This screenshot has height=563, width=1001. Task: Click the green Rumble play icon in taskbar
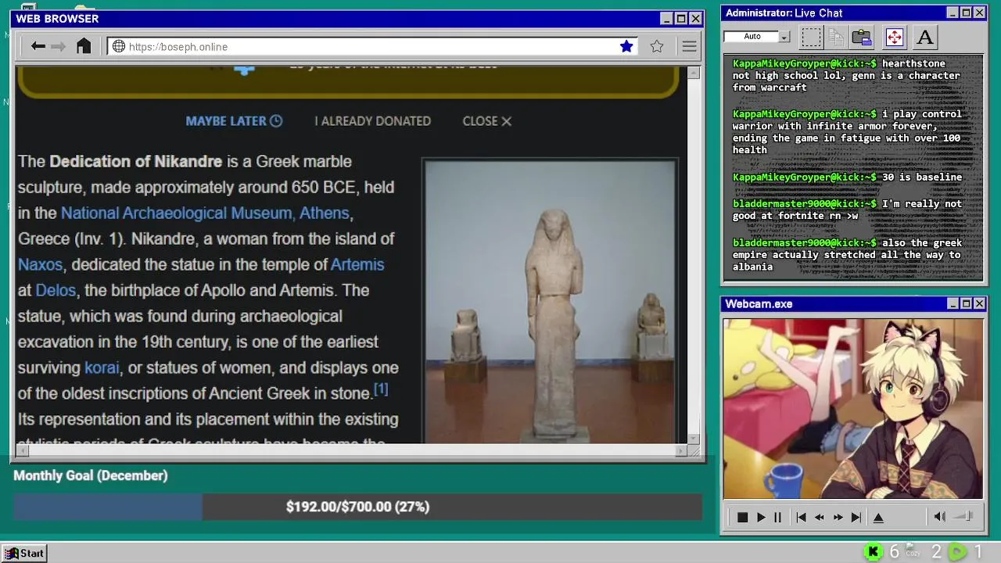(x=957, y=552)
